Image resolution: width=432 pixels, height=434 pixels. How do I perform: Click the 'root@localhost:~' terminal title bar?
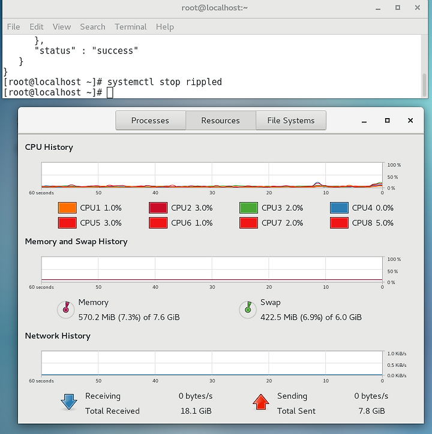tap(214, 8)
